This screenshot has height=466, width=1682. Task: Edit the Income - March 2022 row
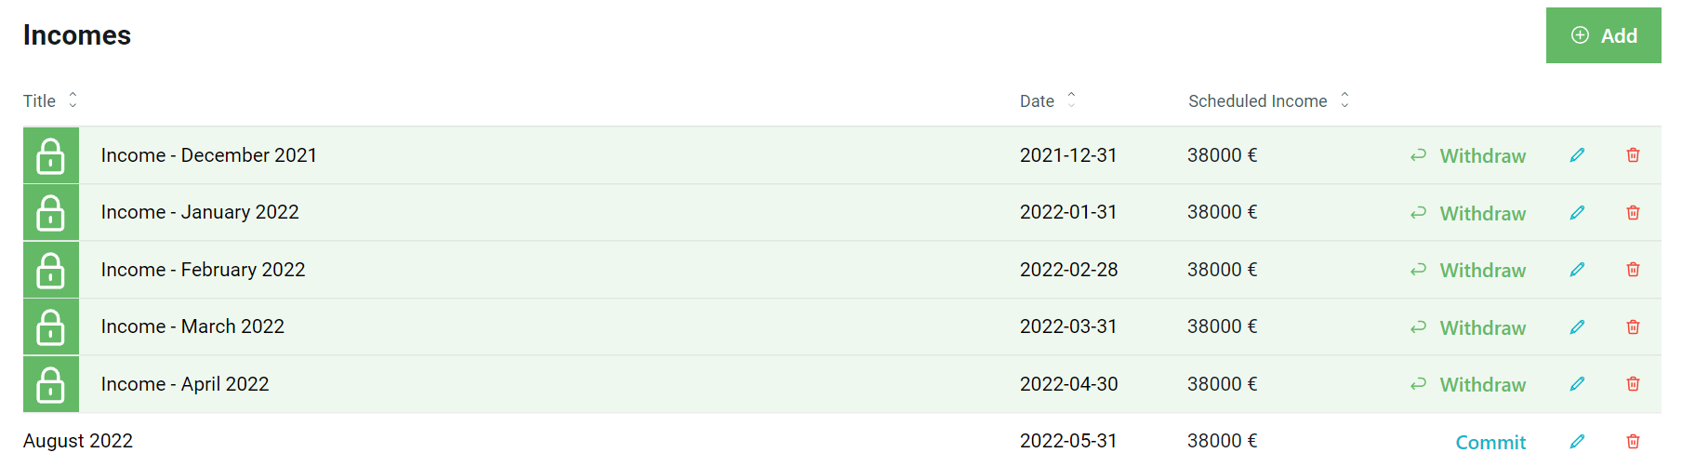(x=1577, y=327)
